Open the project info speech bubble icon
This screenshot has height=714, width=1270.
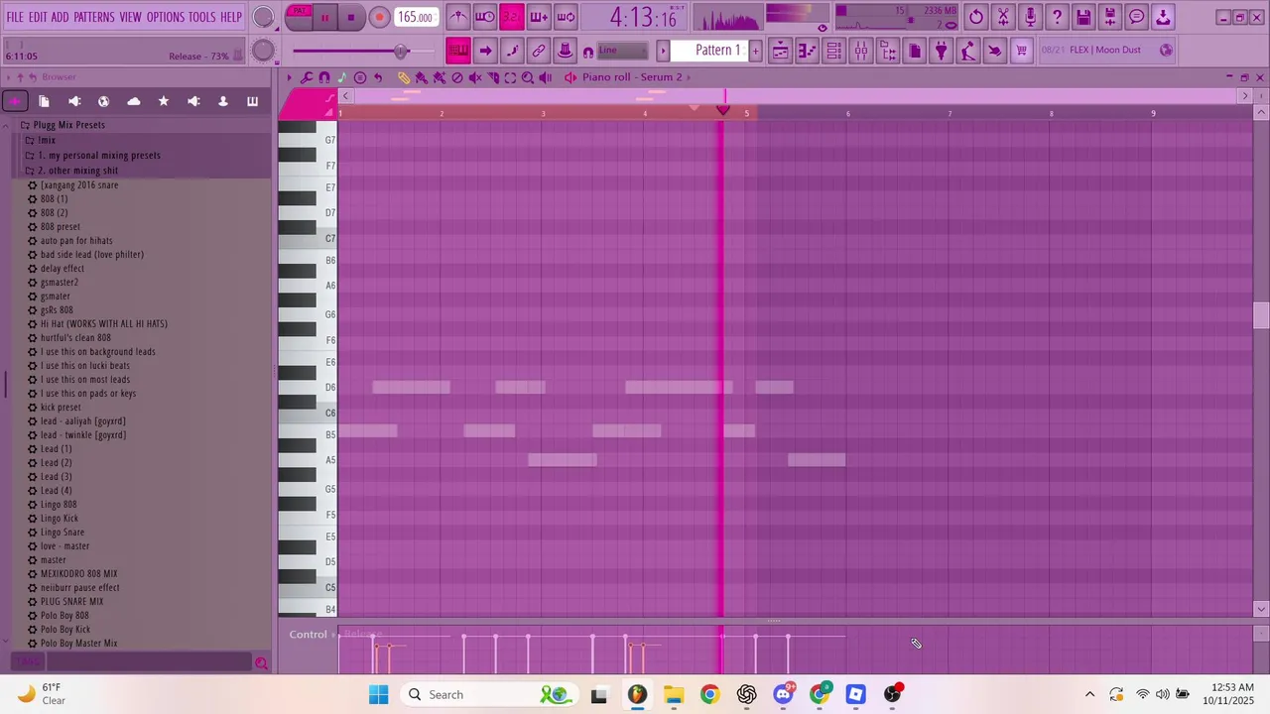tap(1137, 16)
